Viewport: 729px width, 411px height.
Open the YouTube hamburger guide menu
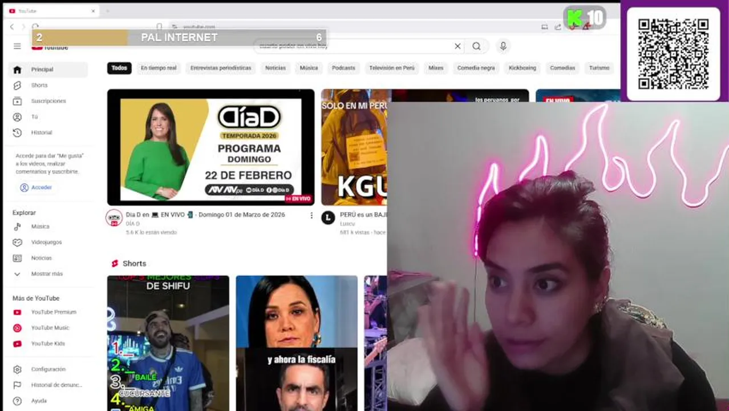coord(17,46)
